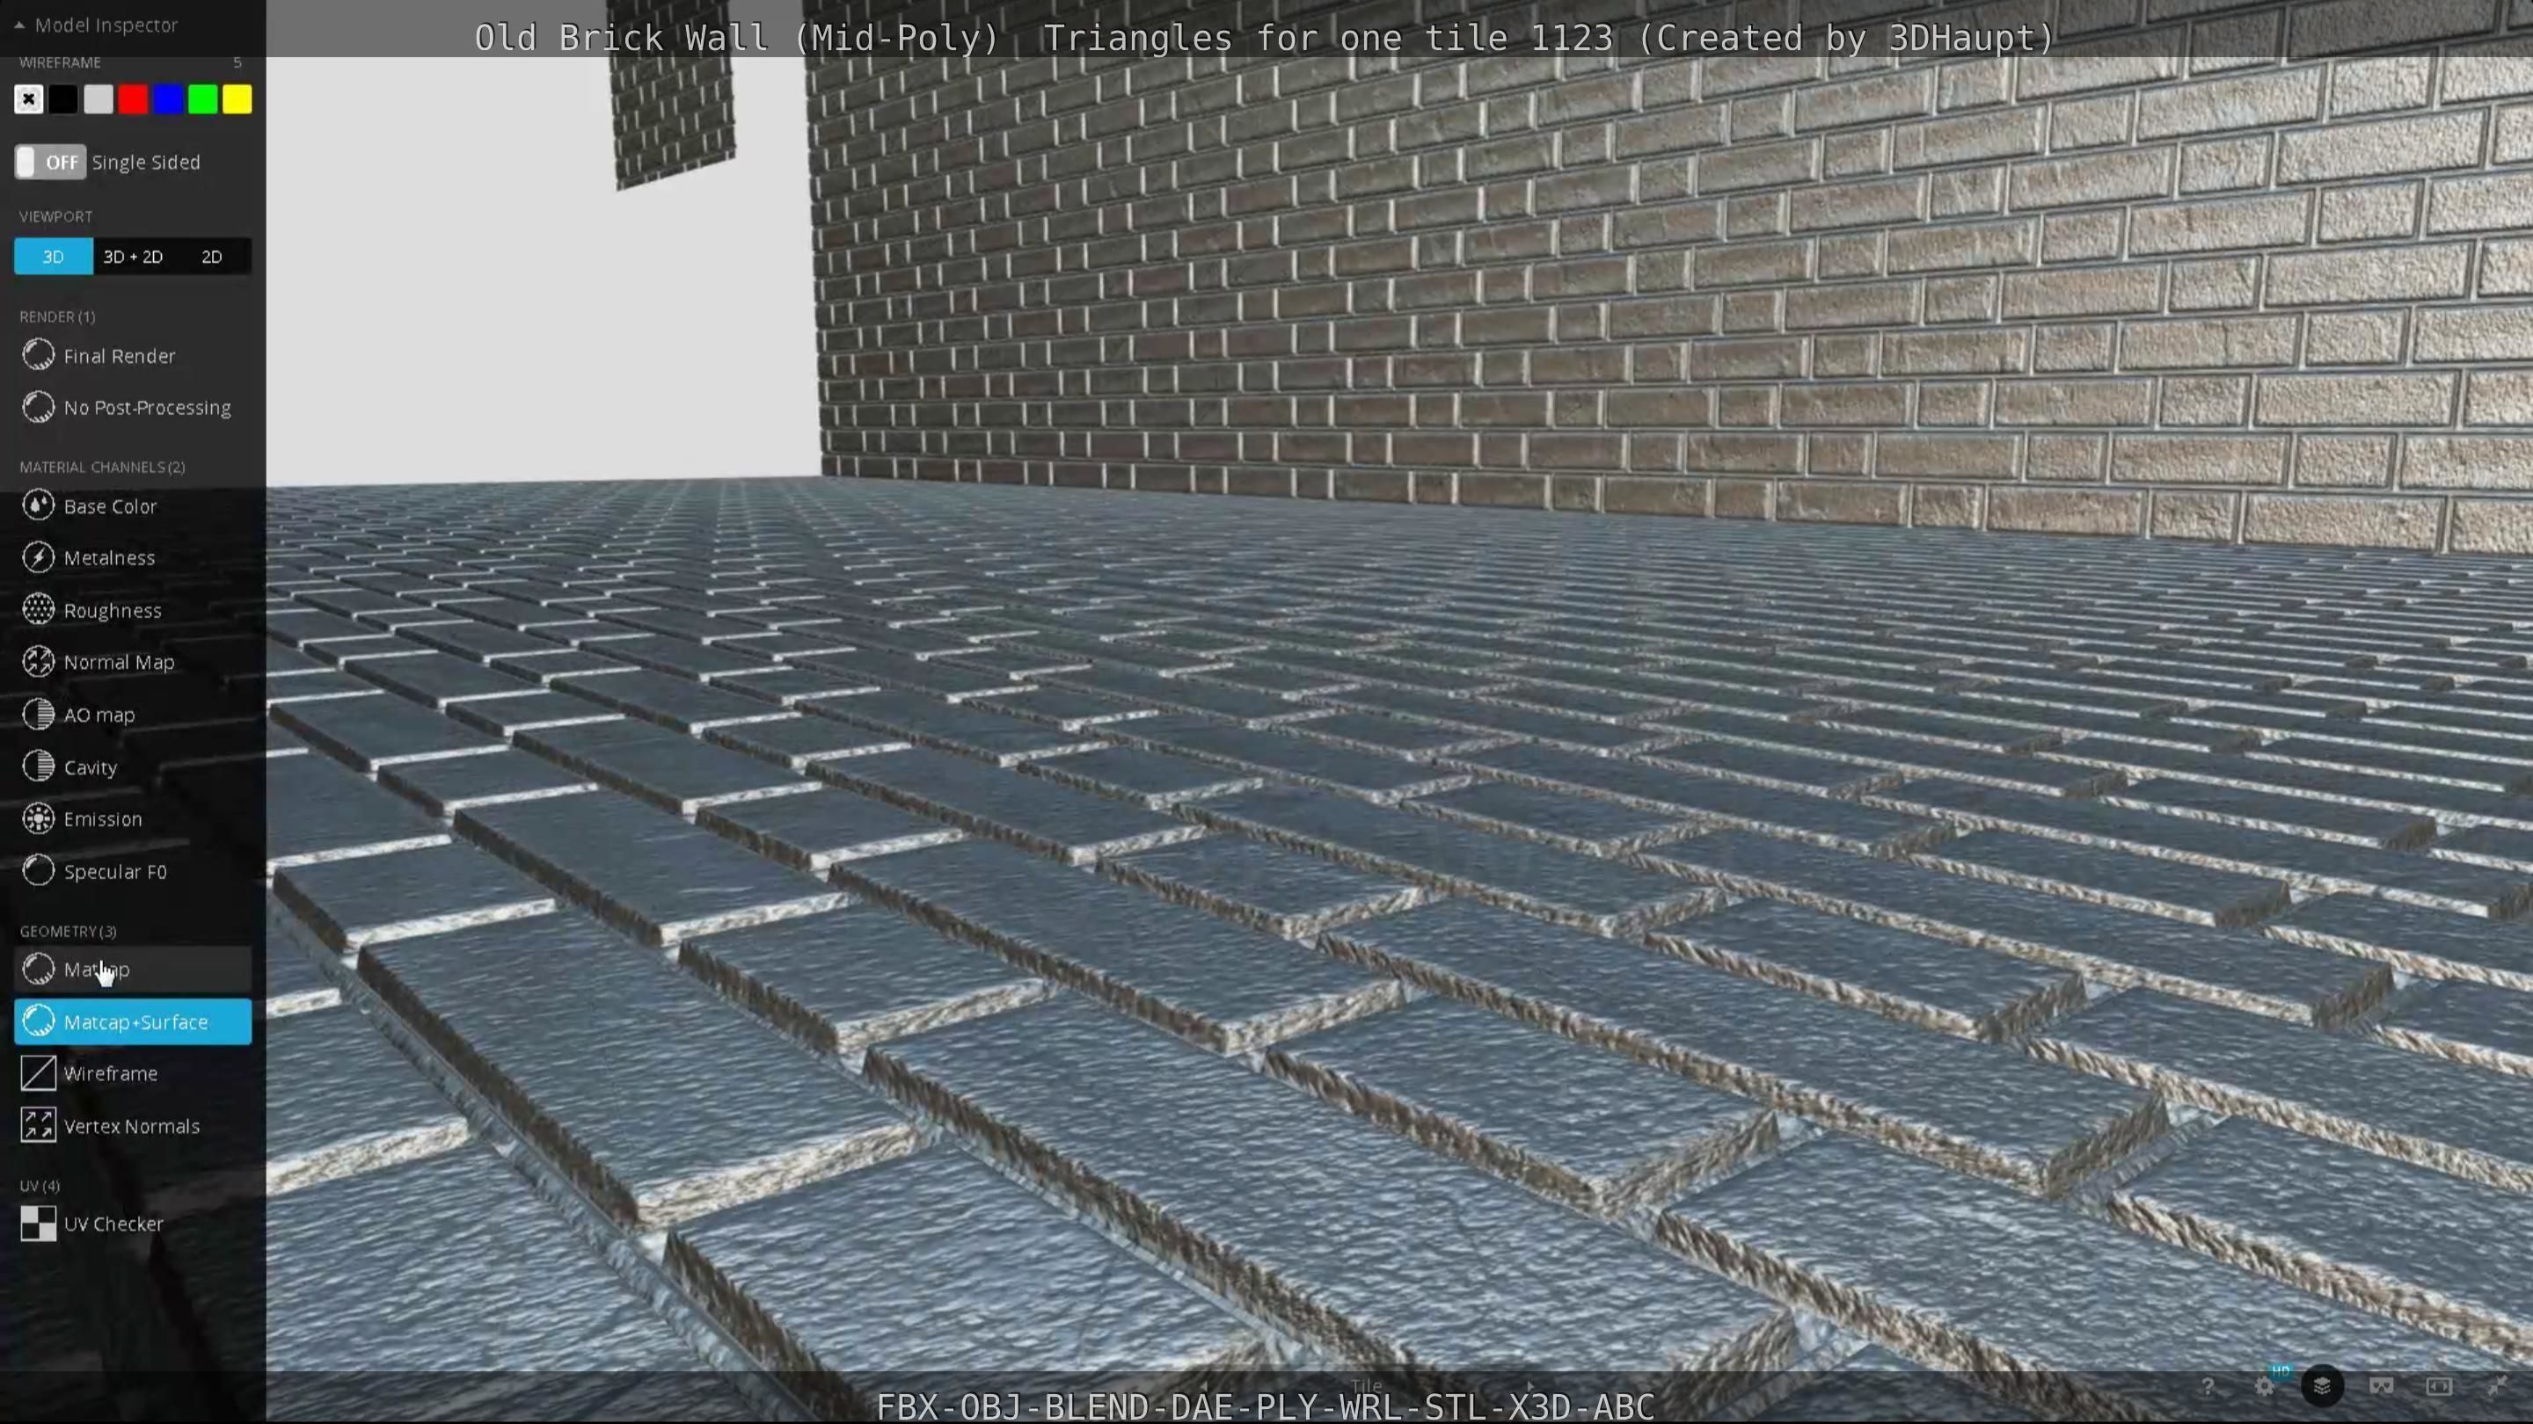Display the Roughness channel
The image size is (2533, 1424).
pyautogui.click(x=133, y=610)
